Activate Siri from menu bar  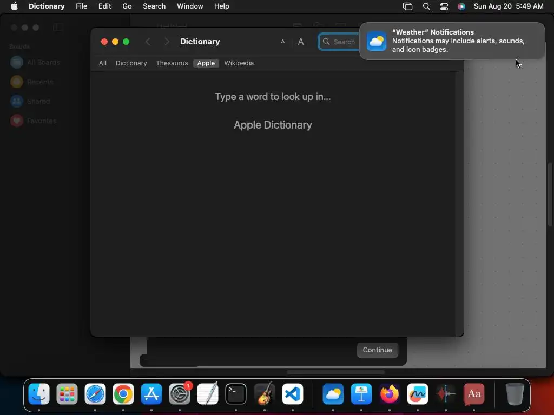461,6
